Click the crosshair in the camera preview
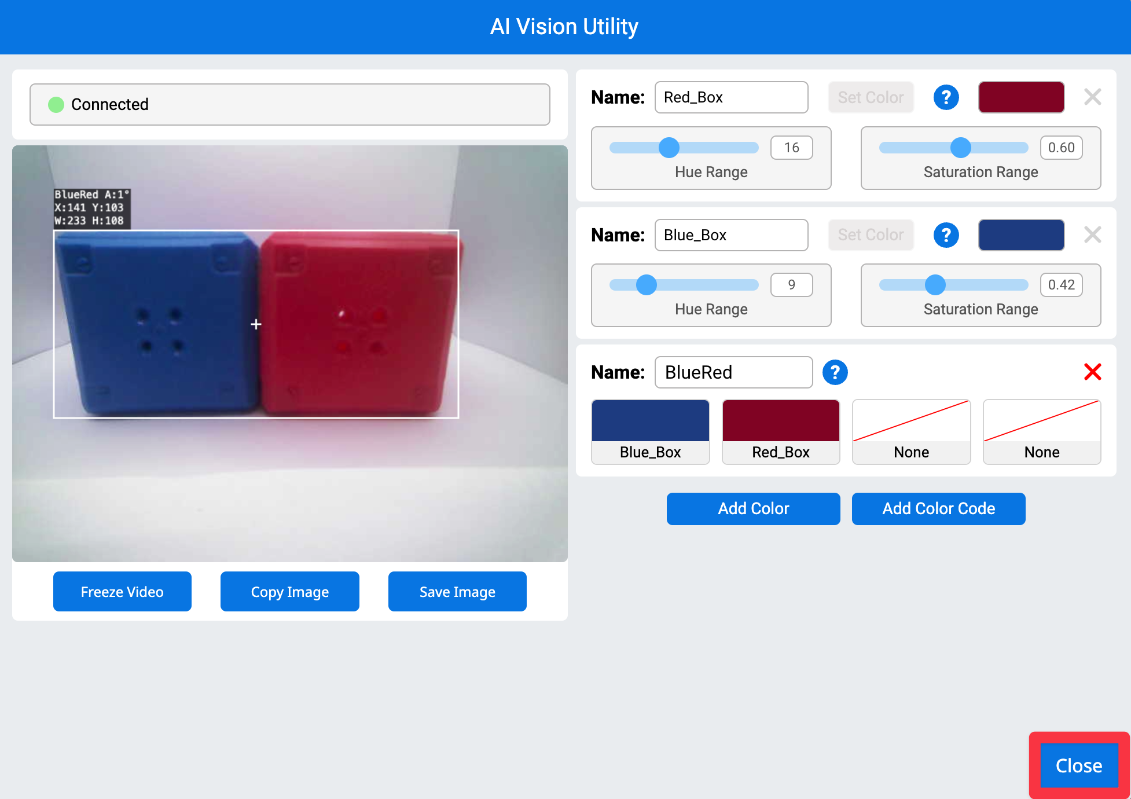The height and width of the screenshot is (799, 1131). click(x=256, y=324)
